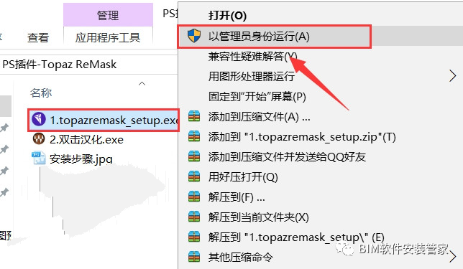
Task: Click the purple icon of 1.topazremask_setup.exe
Action: (x=39, y=119)
